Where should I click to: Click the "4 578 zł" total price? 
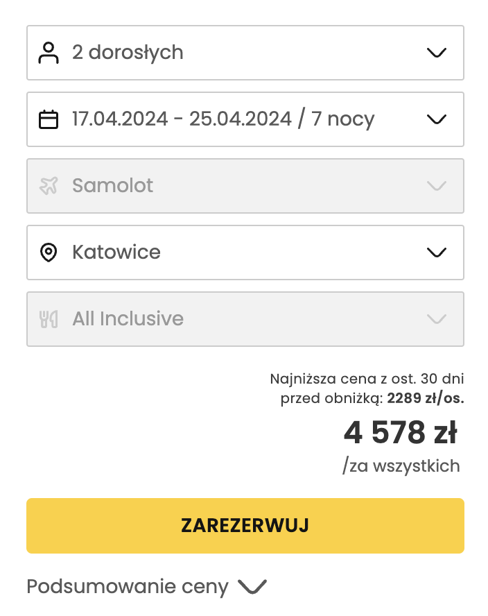tap(401, 431)
